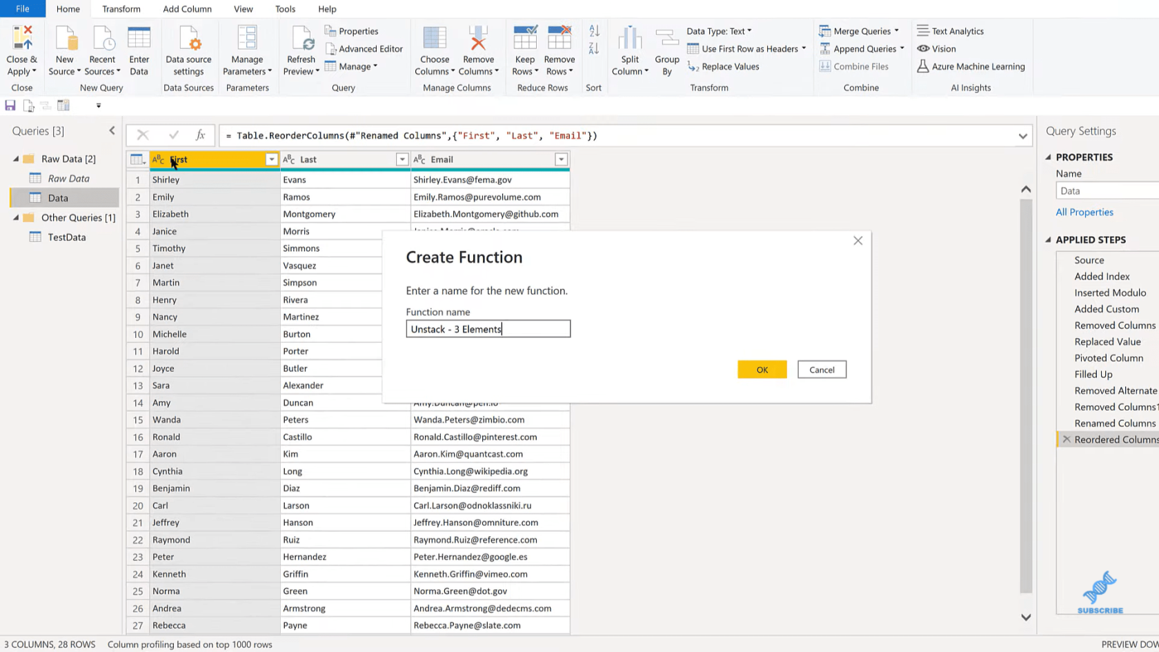Image resolution: width=1159 pixels, height=652 pixels.
Task: Sort ascending with the A-Z icon
Action: click(x=594, y=31)
